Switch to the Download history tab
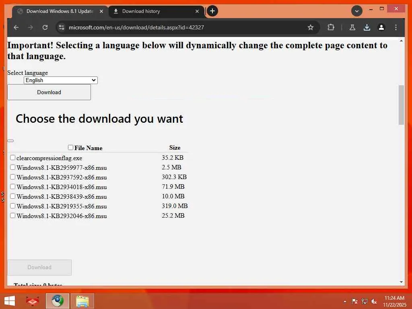The image size is (412, 309). (x=157, y=11)
